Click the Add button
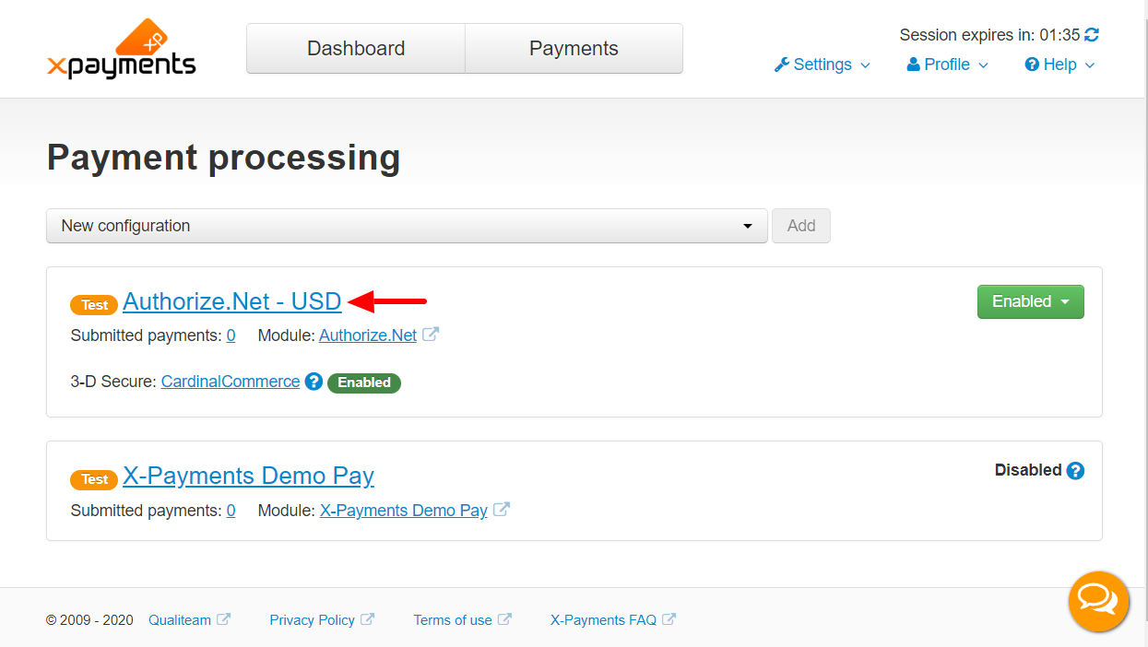This screenshot has height=647, width=1148. (801, 226)
